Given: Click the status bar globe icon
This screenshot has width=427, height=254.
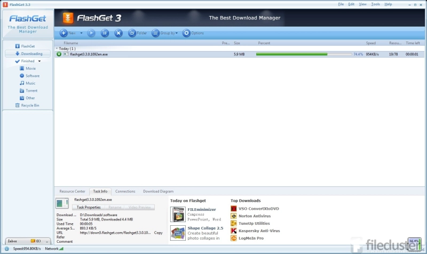Looking at the screenshot, I should 7,249.
